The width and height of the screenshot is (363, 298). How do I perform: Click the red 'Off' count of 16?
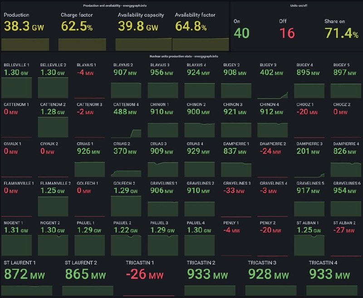(x=287, y=33)
